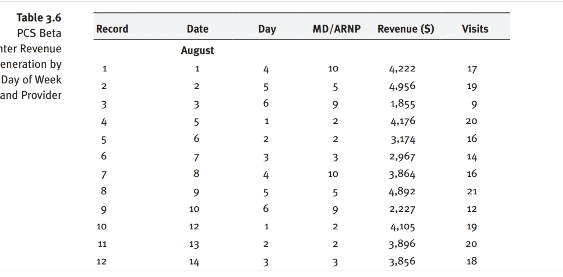Select the revenue value 4,956
563x277 pixels.
tap(402, 87)
